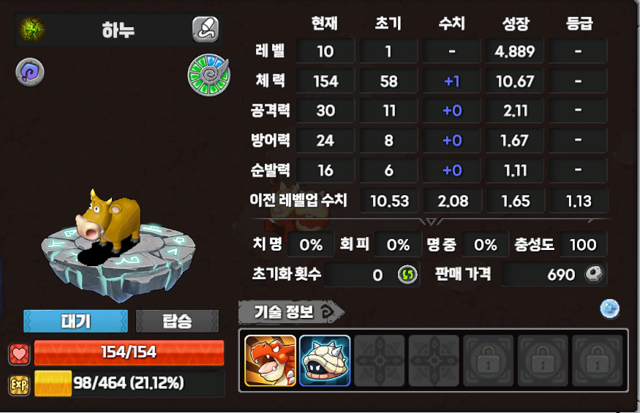Select the spiked shell skill icon
The width and height of the screenshot is (640, 413).
tap(325, 361)
